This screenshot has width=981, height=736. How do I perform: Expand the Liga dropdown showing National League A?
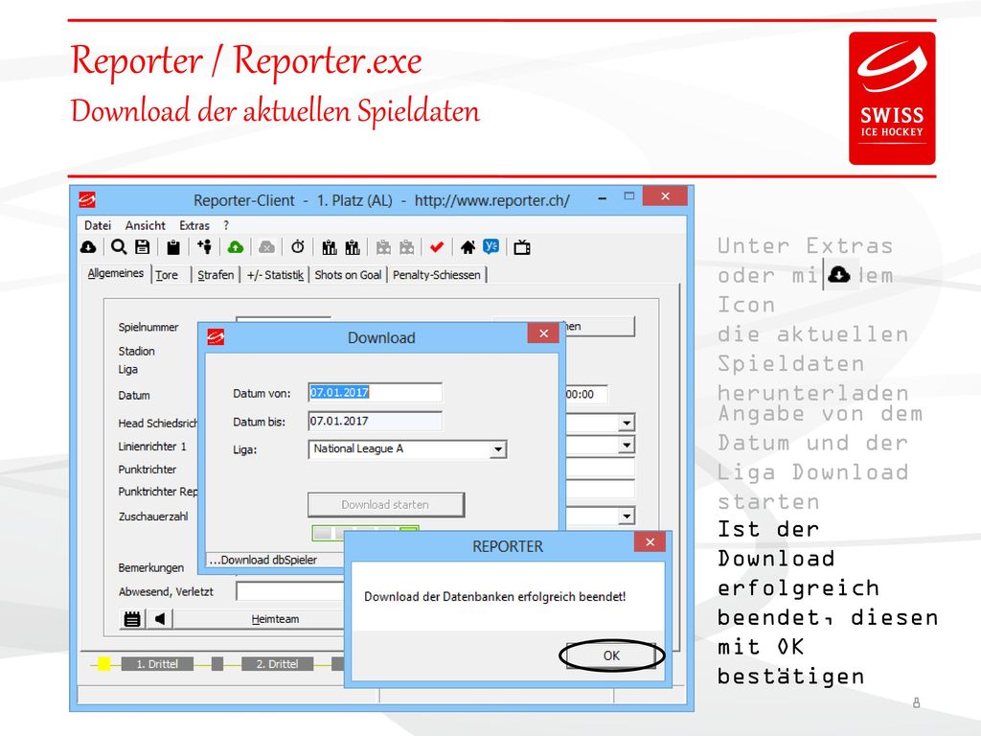click(x=498, y=449)
